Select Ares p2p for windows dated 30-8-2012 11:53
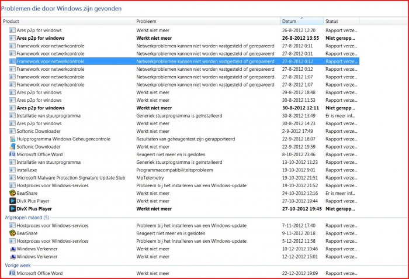Viewport: 409px width, 279px height. tap(183, 100)
